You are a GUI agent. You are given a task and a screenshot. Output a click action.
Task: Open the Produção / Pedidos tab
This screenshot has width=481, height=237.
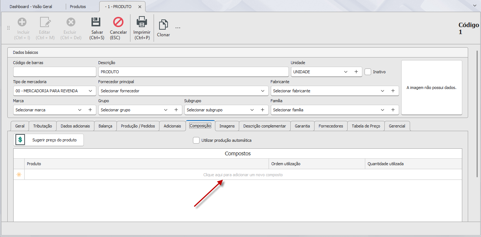tap(138, 126)
